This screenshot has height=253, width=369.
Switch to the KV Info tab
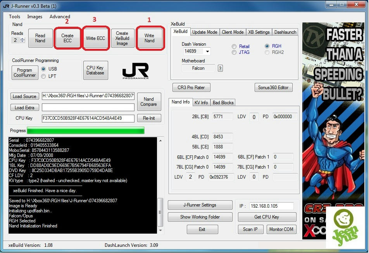(201, 102)
